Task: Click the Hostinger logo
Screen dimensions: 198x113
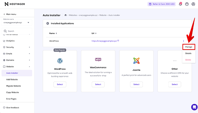Action: click(15, 4)
